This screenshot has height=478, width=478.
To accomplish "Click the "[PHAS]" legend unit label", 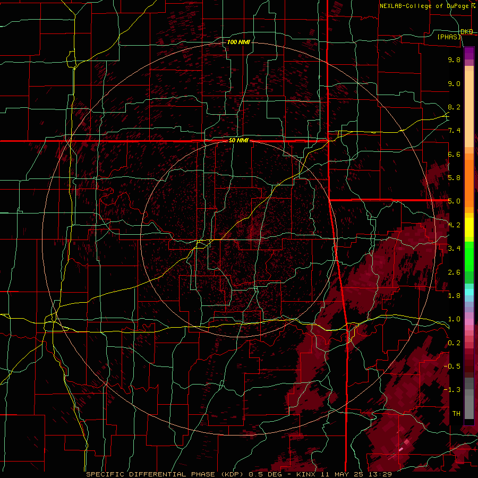I will pos(449,37).
